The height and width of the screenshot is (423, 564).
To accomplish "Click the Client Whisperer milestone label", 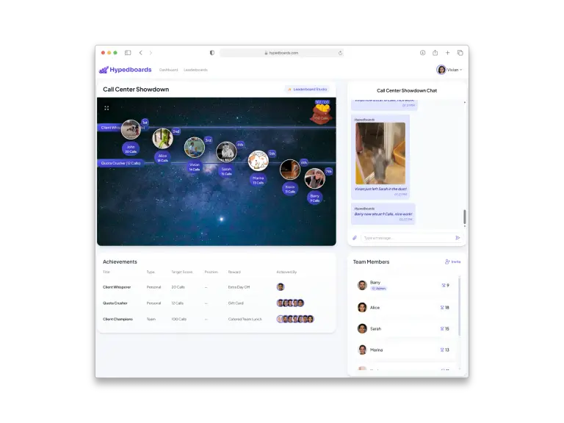I will pyautogui.click(x=109, y=128).
